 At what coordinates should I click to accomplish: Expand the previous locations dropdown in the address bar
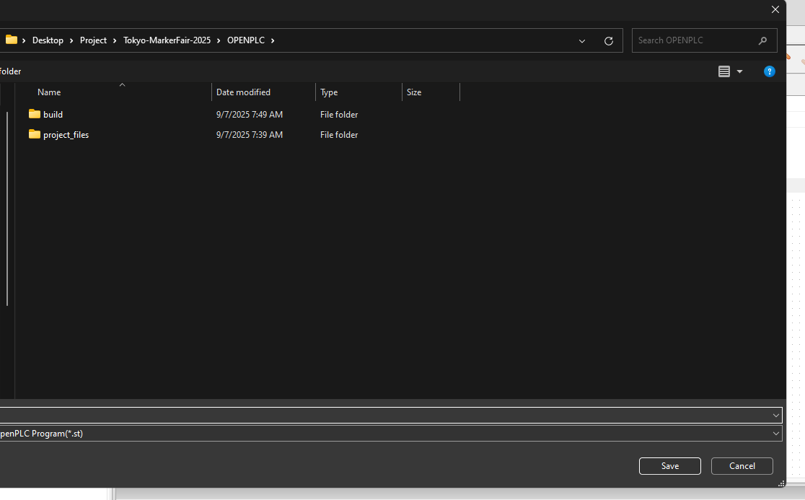(x=582, y=41)
